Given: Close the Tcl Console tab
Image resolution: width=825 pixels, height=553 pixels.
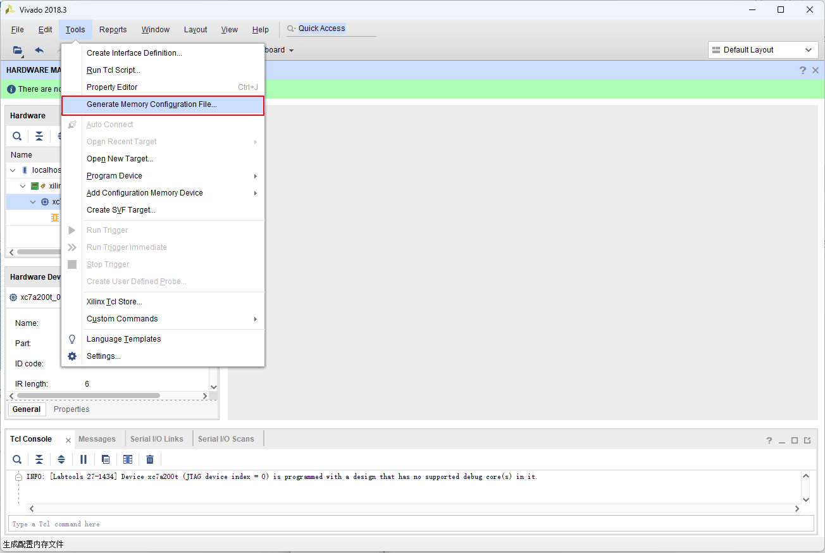Looking at the screenshot, I should [x=68, y=440].
